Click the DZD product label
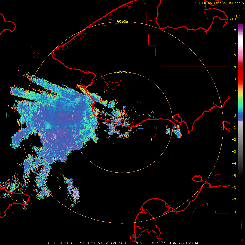 tap(239, 16)
